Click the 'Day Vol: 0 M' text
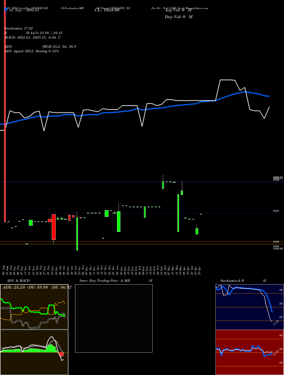This screenshot has width=284, height=375. pos(178,16)
